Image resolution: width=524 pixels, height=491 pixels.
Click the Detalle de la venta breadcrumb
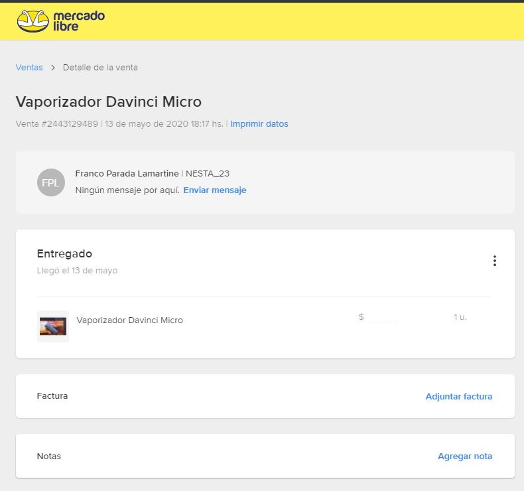point(100,68)
